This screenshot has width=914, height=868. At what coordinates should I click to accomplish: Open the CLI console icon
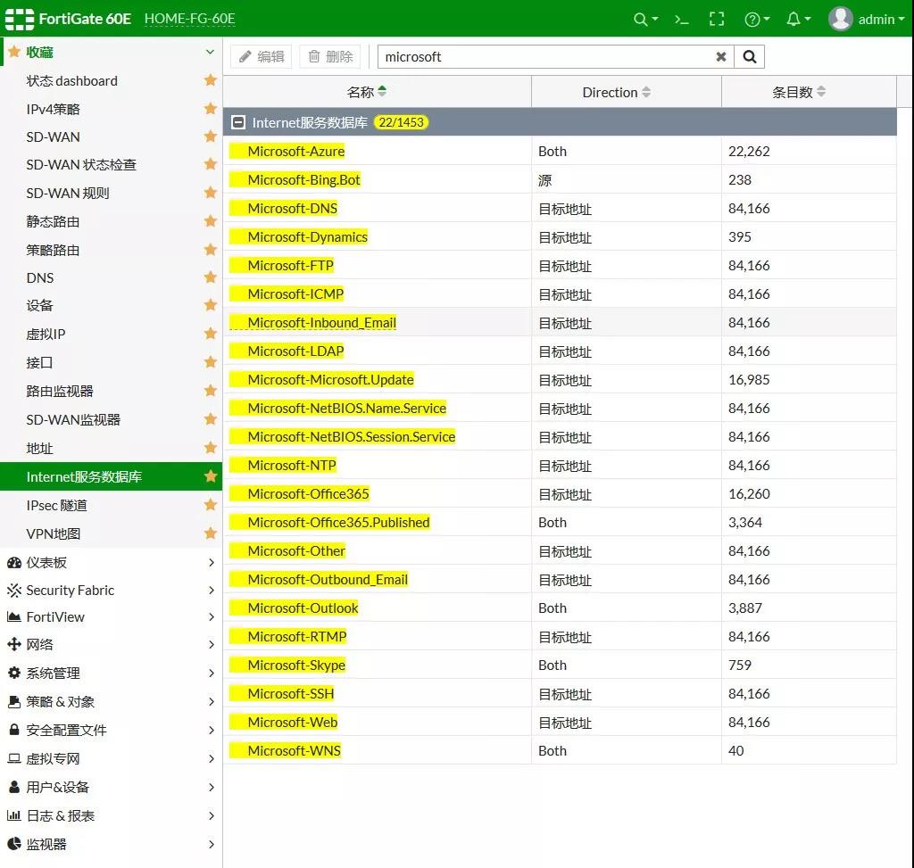681,20
